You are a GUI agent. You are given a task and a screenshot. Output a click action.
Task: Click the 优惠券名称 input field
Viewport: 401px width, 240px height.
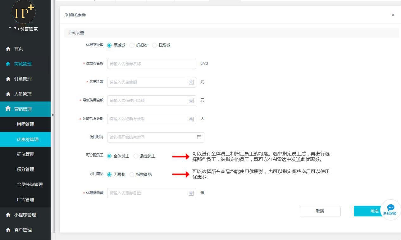(x=151, y=64)
